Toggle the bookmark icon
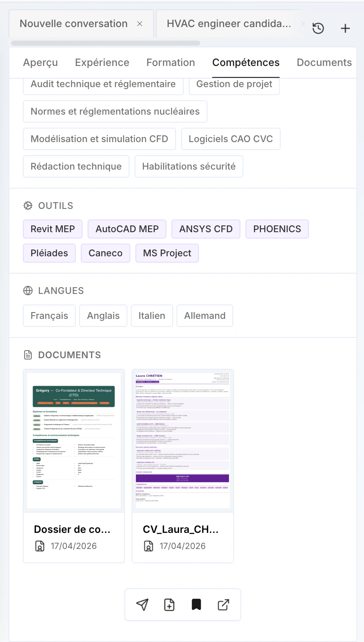 click(196, 605)
